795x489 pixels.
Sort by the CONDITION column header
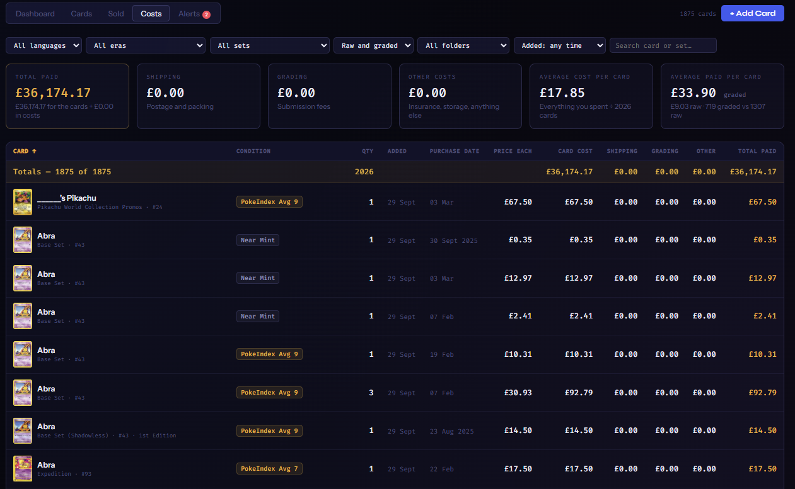tap(253, 151)
